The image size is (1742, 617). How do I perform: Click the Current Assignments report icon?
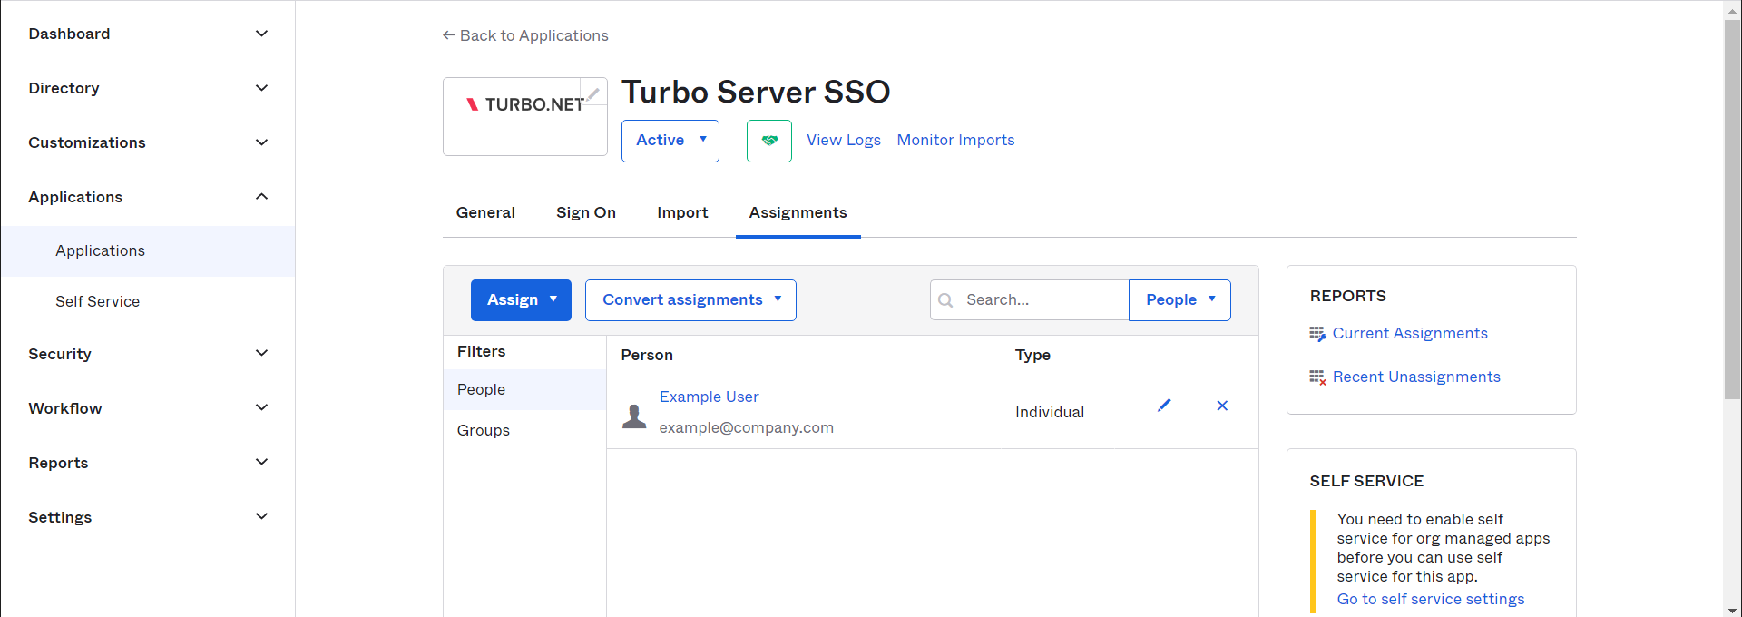point(1317,334)
